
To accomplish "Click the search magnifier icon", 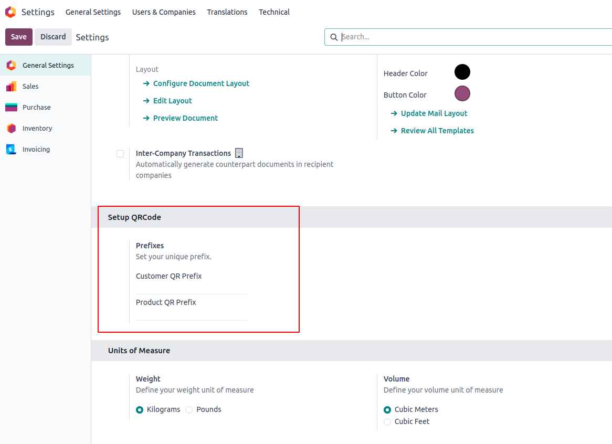I will [334, 37].
